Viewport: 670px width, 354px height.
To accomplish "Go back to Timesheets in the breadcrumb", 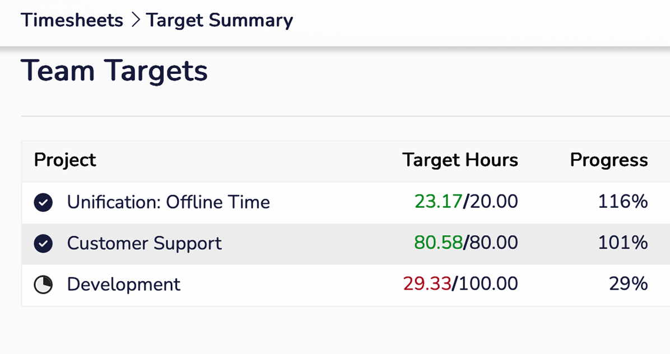I will point(72,21).
